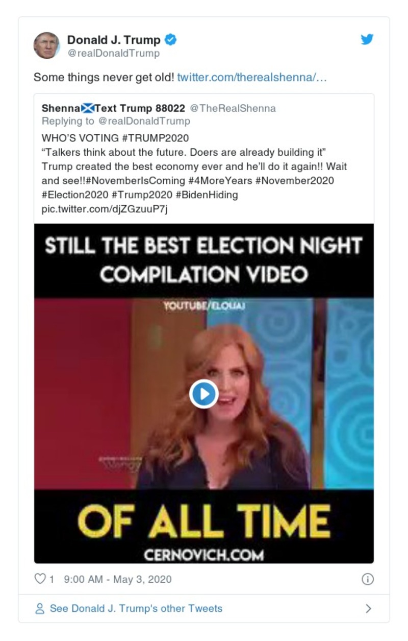The height and width of the screenshot is (641, 408).
Task: Open the pic.twitter.com/djZGzuuP7j link
Action: tap(104, 209)
